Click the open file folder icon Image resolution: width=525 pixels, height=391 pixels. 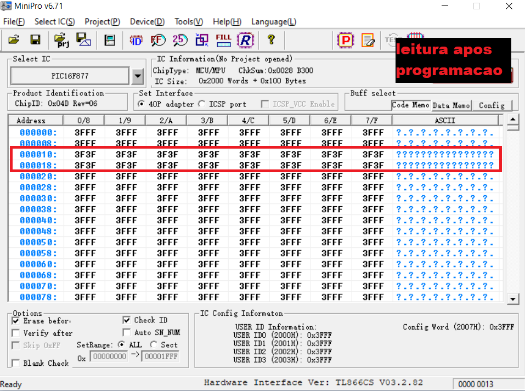(x=14, y=40)
